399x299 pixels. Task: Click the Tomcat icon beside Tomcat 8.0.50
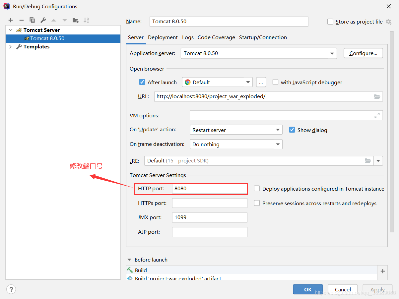coord(27,38)
